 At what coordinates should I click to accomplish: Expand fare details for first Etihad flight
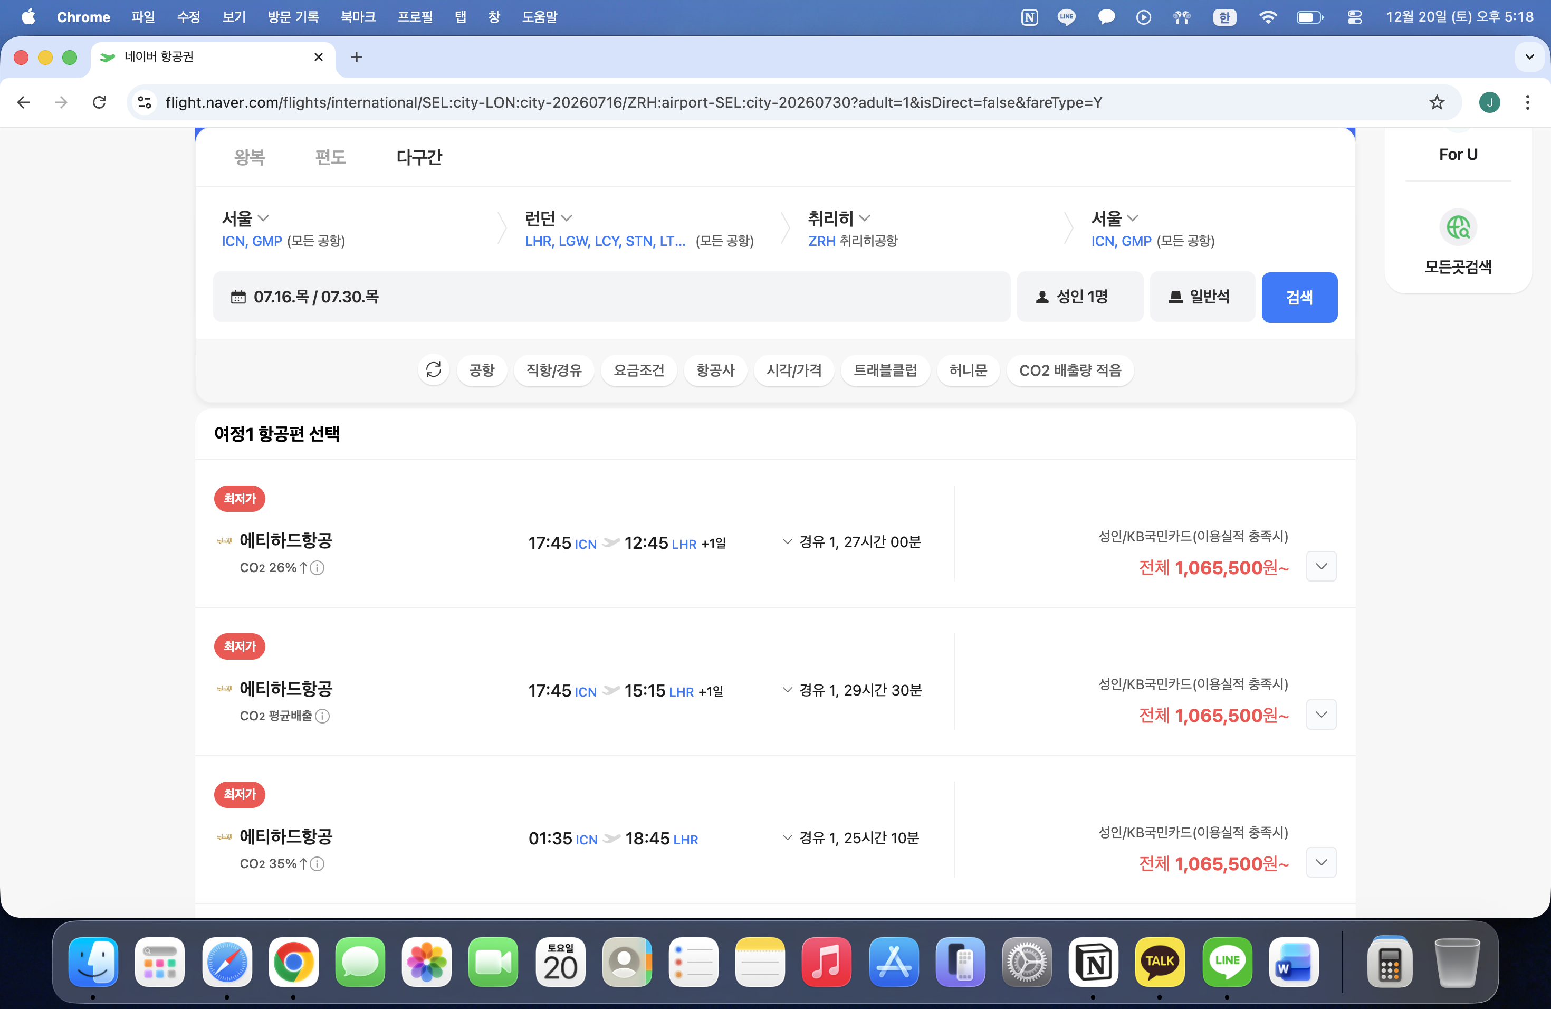tap(1320, 566)
